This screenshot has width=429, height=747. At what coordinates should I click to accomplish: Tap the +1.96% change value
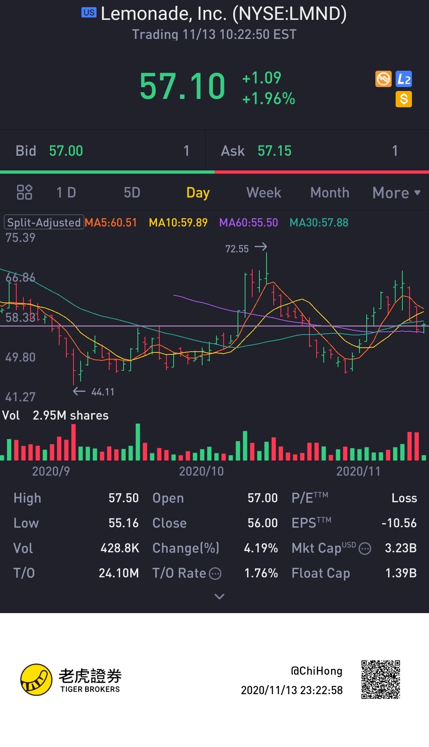point(269,99)
